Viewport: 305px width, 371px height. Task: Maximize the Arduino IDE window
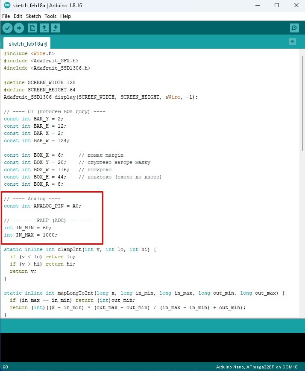tap(276, 5)
